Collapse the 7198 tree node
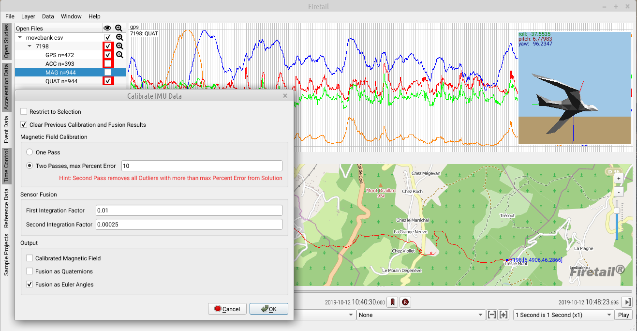 30,46
